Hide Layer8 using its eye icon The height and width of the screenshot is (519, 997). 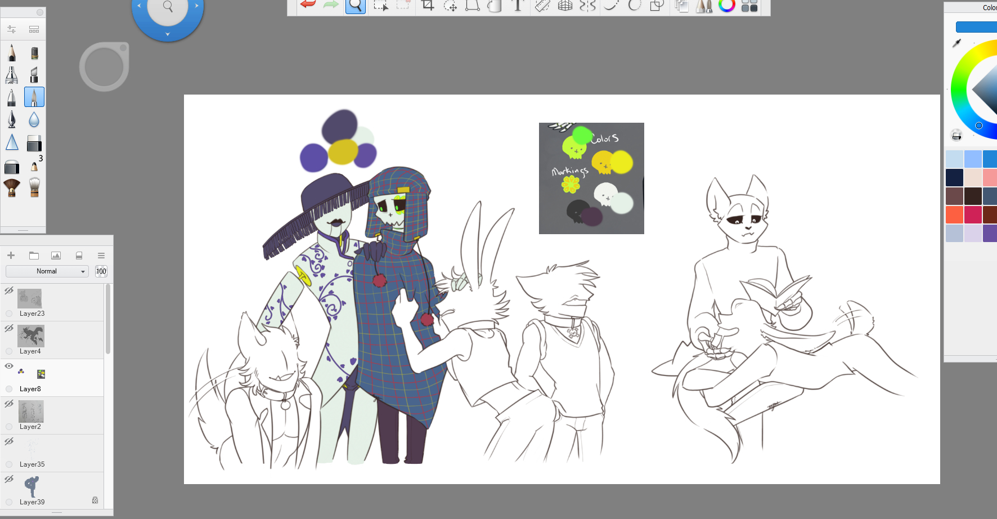[x=9, y=366]
